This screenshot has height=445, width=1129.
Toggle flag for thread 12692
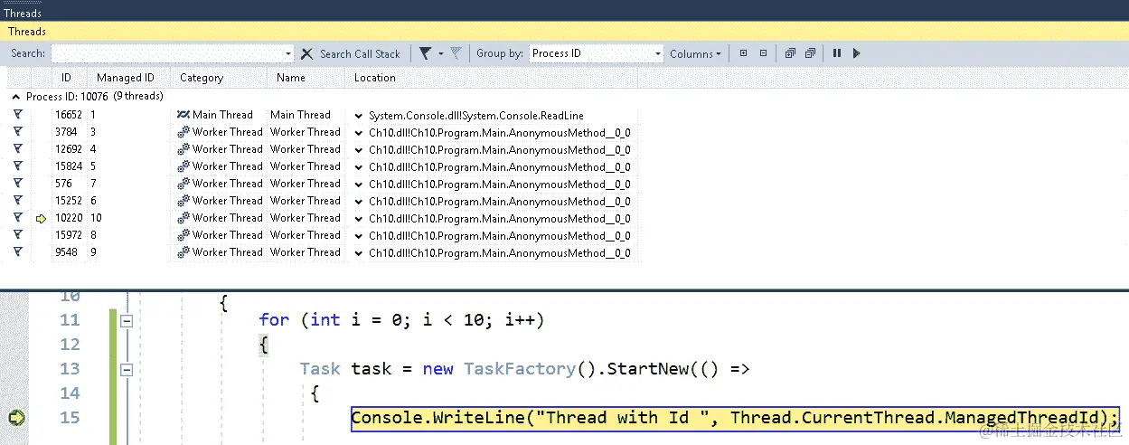coord(17,149)
